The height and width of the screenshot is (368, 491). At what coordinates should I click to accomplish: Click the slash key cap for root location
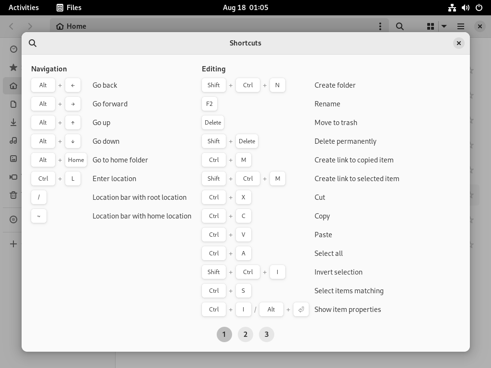click(39, 197)
